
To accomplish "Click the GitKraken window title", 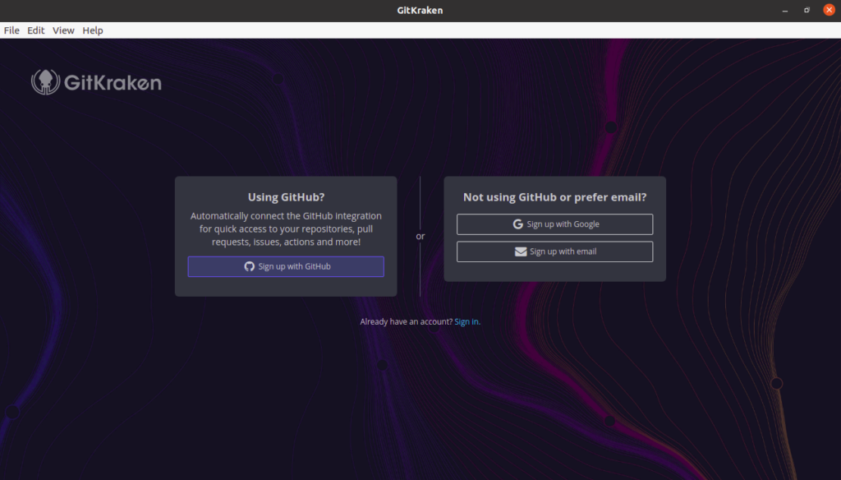I will click(x=420, y=10).
